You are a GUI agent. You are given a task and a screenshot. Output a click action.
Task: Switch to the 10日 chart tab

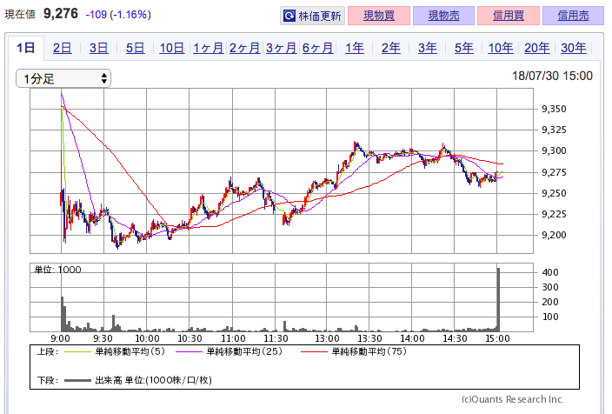click(172, 48)
